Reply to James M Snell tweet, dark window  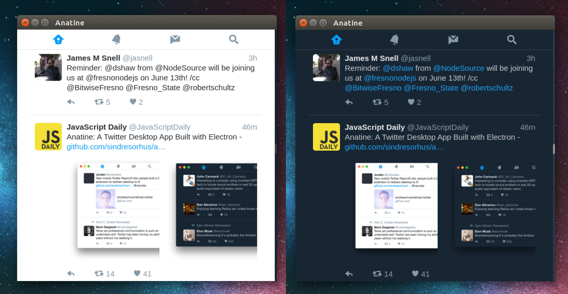click(x=349, y=102)
